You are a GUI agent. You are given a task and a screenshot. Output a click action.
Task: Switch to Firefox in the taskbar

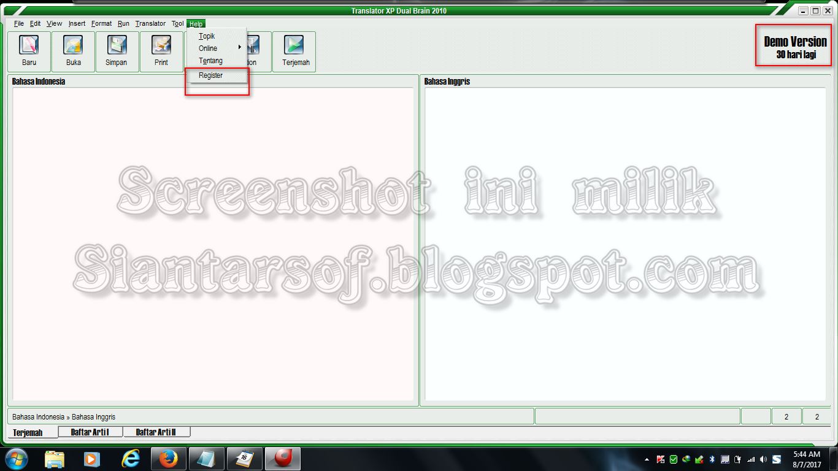[x=168, y=458]
